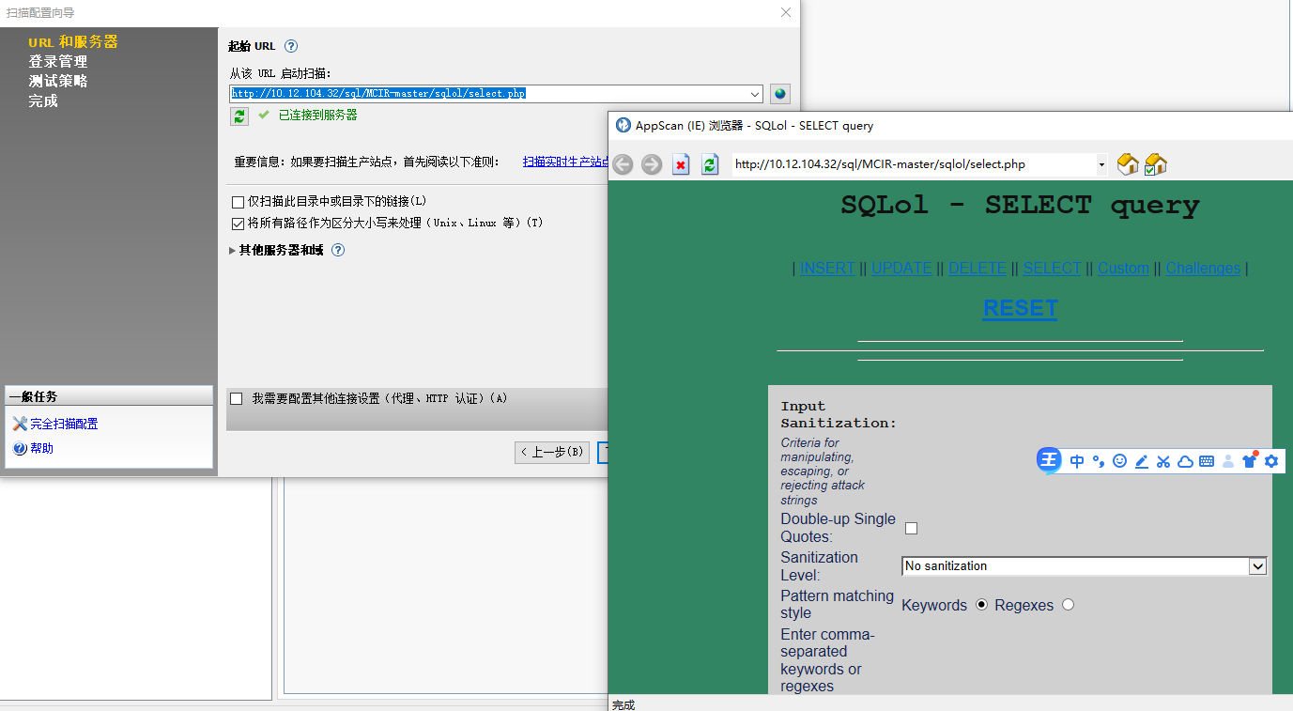The width and height of the screenshot is (1293, 711).
Task: Open soft keyboard from input method bar
Action: click(x=1206, y=460)
